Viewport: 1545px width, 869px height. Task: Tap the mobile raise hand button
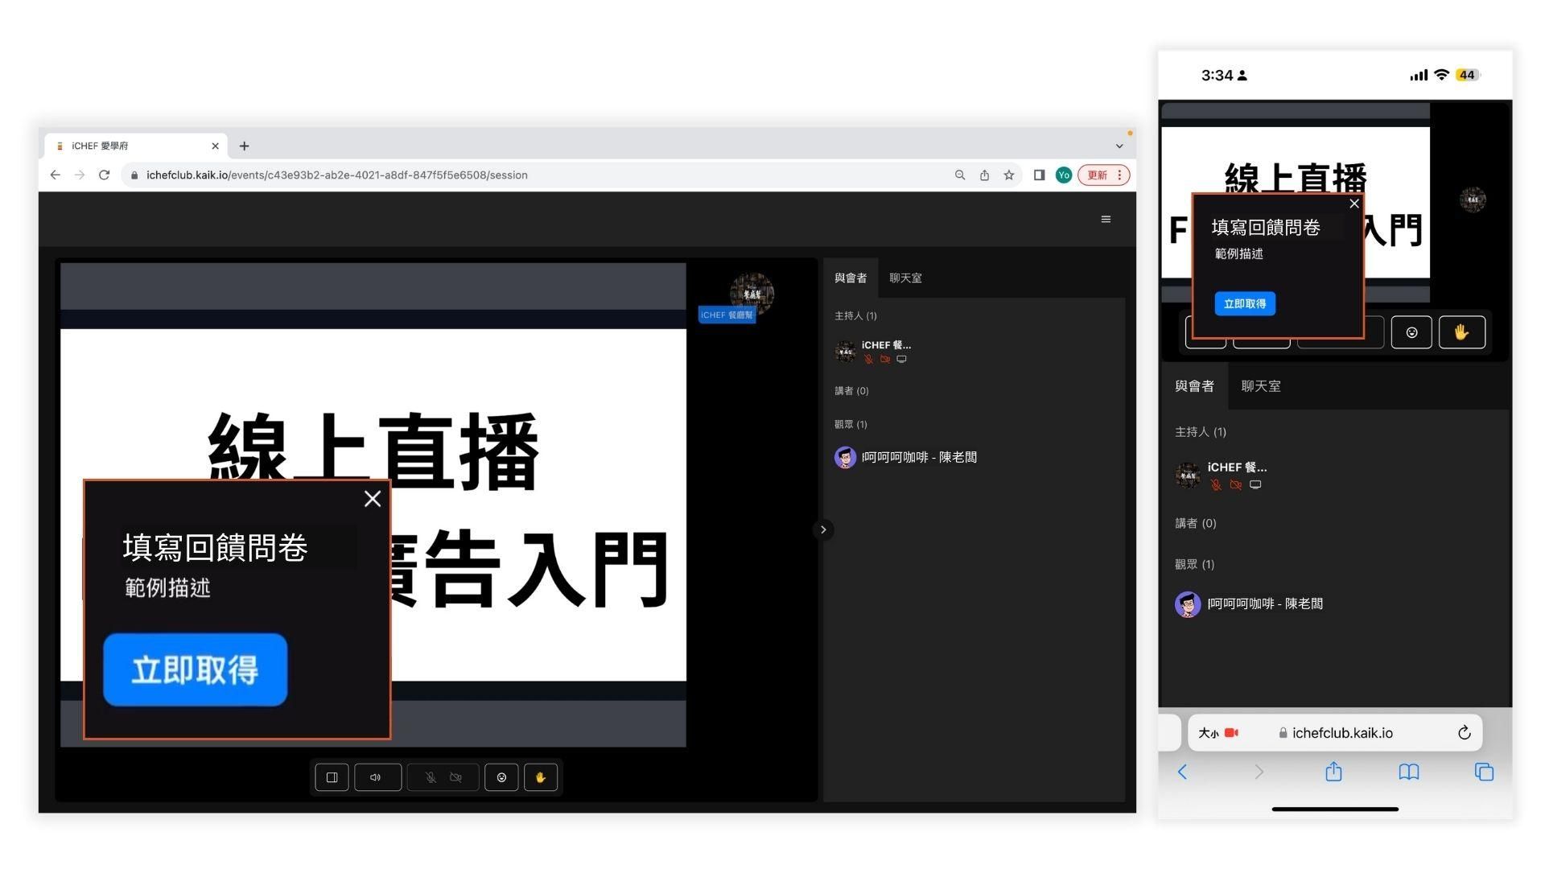pos(1461,332)
